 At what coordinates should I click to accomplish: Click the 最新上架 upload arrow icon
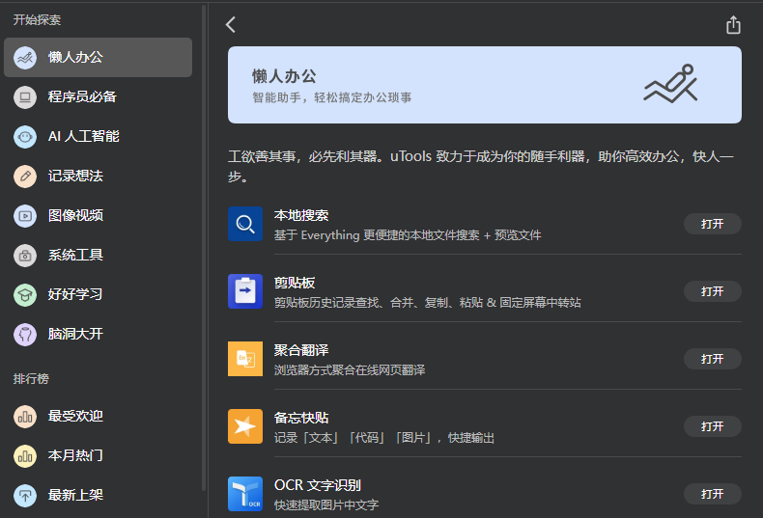[x=25, y=496]
